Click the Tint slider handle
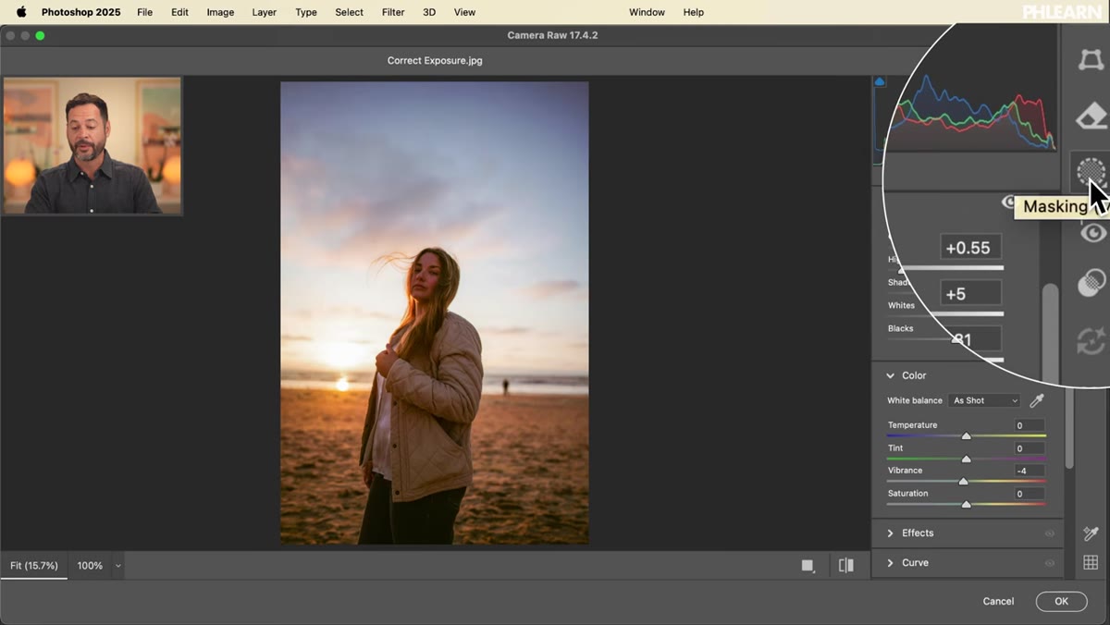The width and height of the screenshot is (1110, 625). pos(966,459)
